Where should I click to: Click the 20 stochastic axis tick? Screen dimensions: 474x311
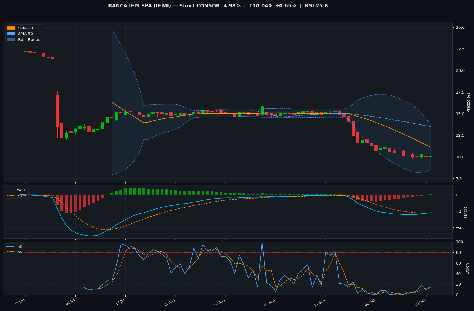click(458, 284)
